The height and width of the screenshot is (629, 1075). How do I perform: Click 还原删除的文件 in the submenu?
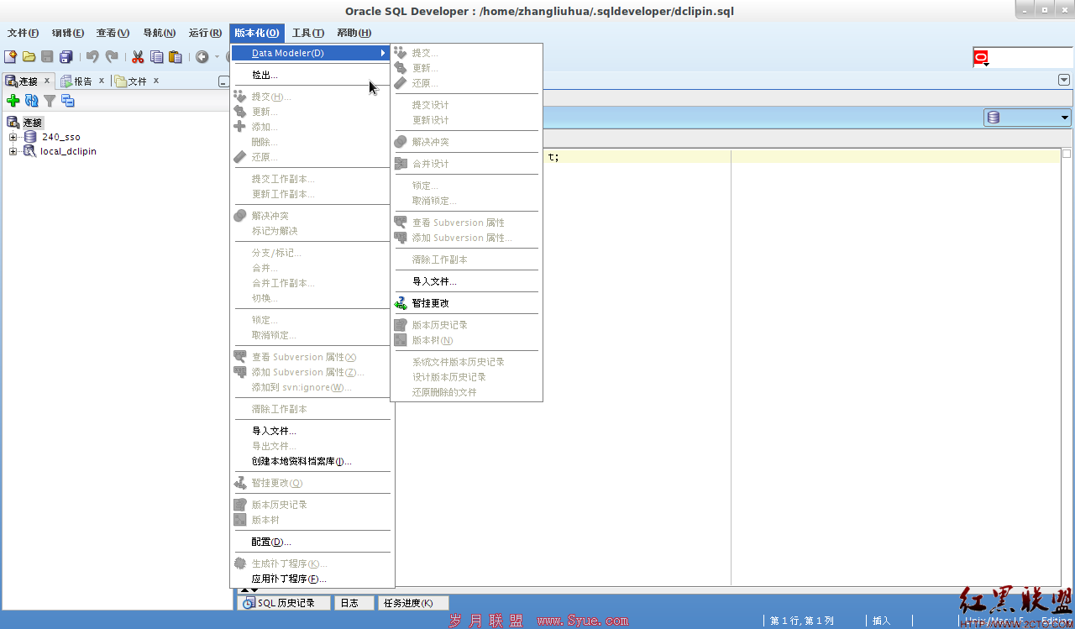(466, 392)
